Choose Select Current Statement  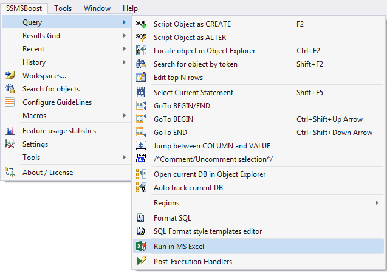258,93
